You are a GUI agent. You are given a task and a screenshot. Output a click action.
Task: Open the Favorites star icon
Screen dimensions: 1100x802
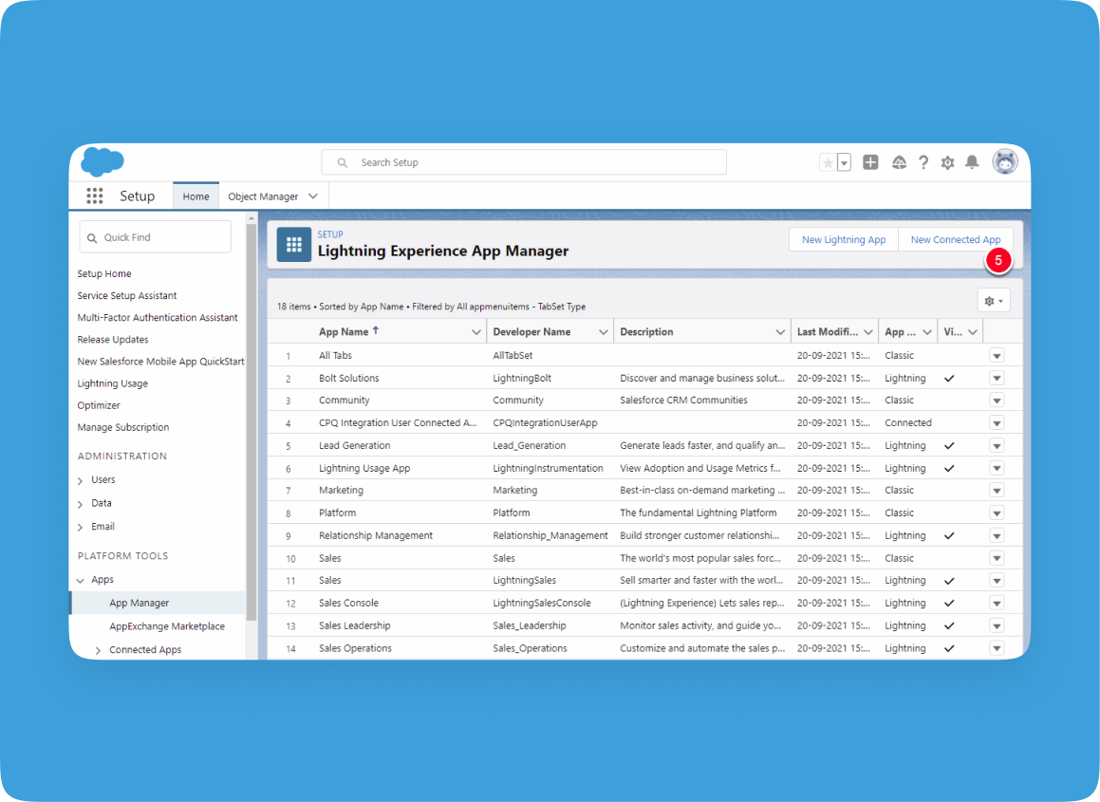pyautogui.click(x=828, y=163)
